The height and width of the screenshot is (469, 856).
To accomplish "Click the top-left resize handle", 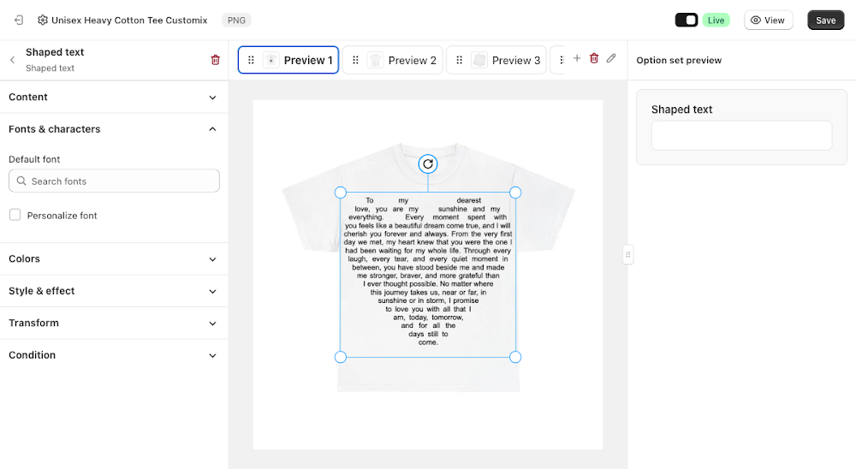I will click(340, 193).
